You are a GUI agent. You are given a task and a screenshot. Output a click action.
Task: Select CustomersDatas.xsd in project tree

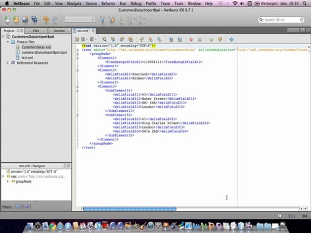click(x=36, y=47)
